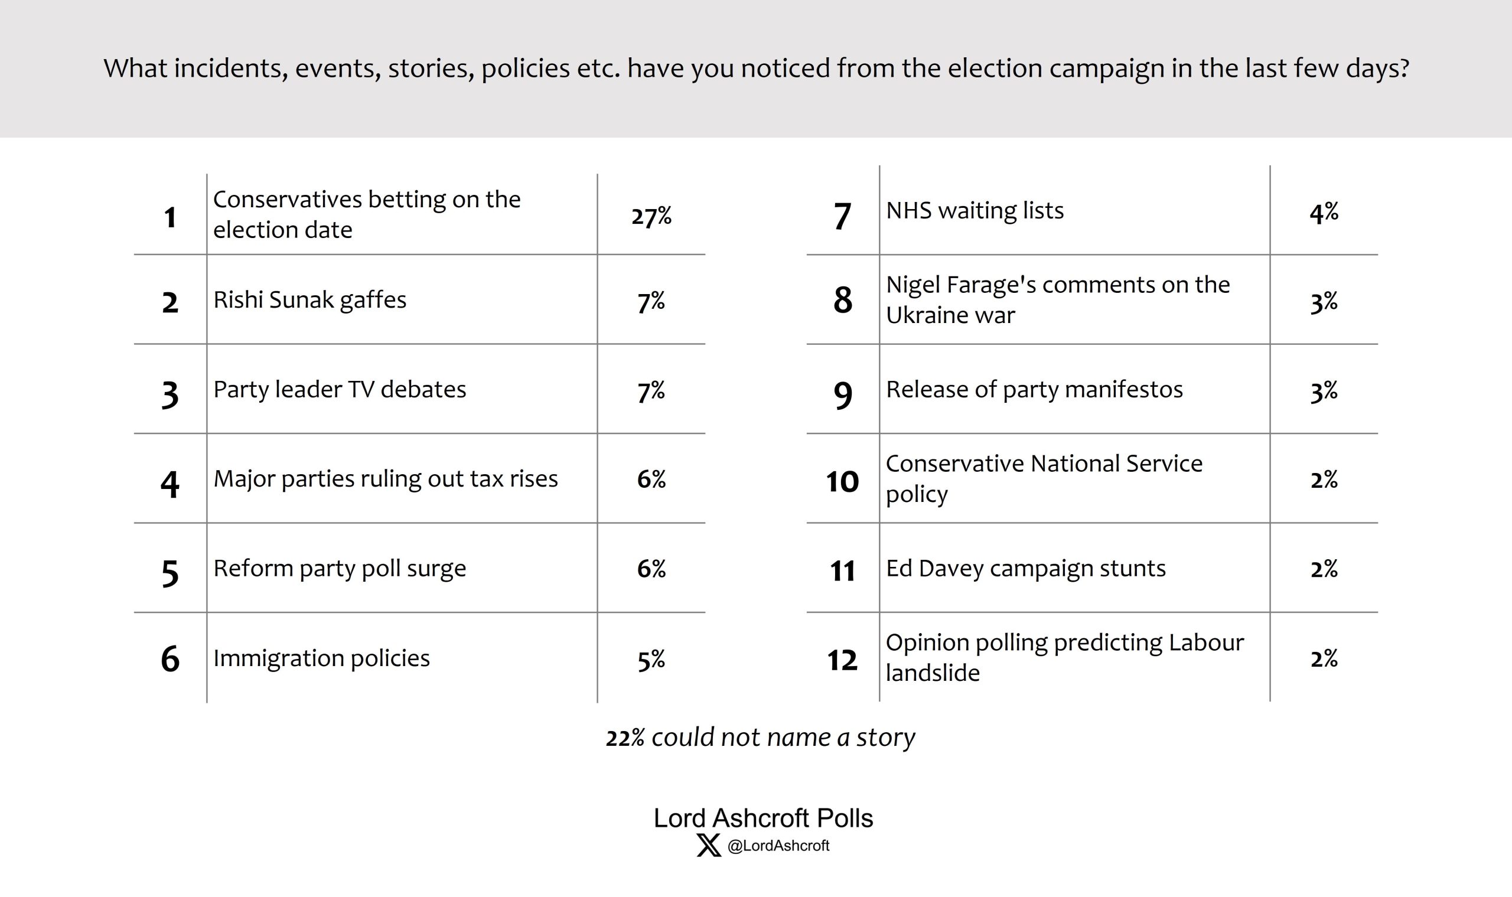Screen dimensions: 1512x897
Task: Select the "22% could not name a story" note
Action: [x=760, y=738]
